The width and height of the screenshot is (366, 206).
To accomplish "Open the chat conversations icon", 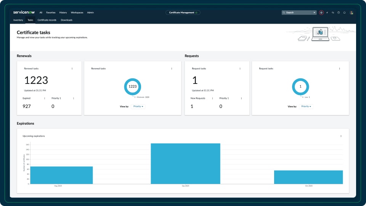I will tap(333, 13).
